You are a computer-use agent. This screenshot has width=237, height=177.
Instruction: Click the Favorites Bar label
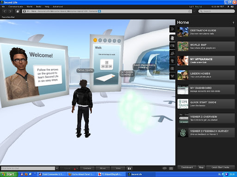(x=8, y=17)
